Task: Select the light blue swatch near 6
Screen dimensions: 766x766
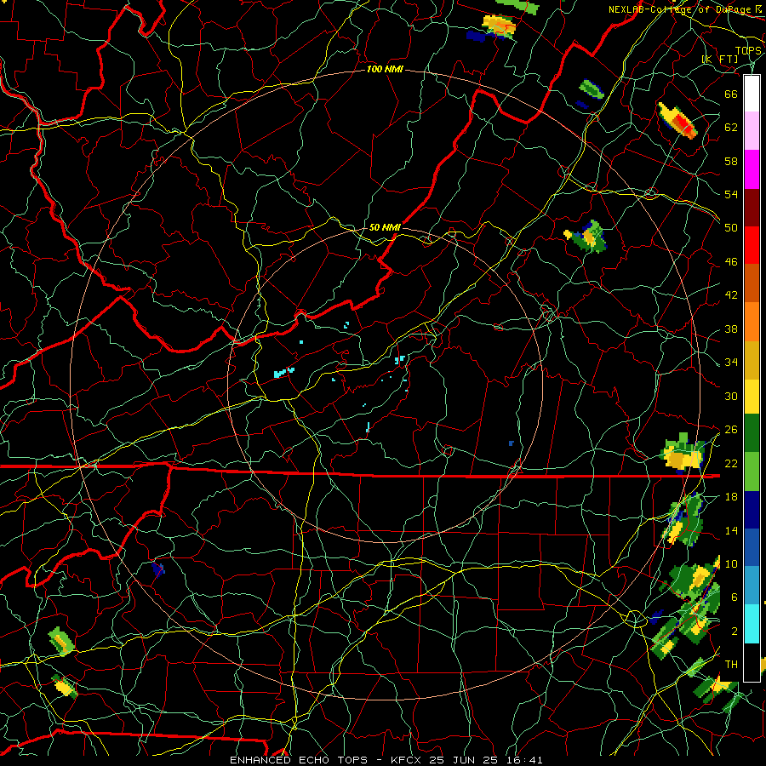Action: click(752, 586)
